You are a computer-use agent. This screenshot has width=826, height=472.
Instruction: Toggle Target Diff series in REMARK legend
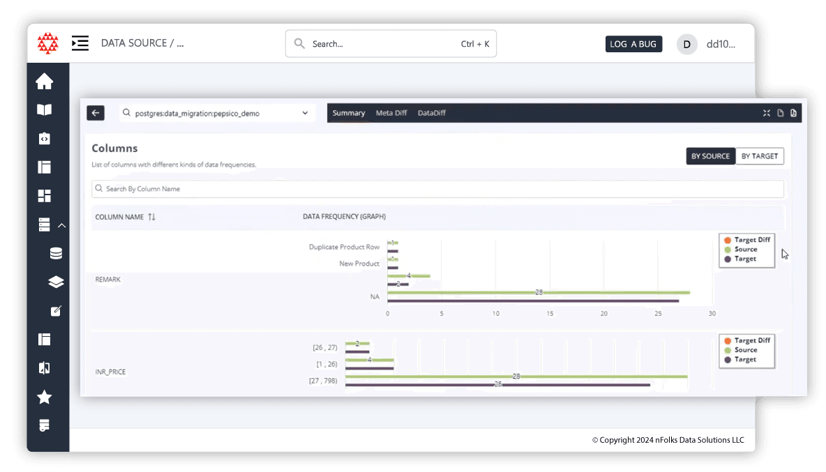point(746,240)
